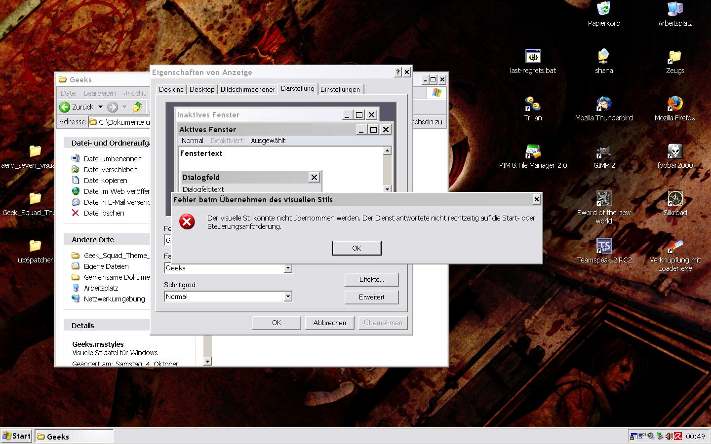Open the Silkroad desktop shortcut
Screen dimensions: 711x444
pos(674,199)
